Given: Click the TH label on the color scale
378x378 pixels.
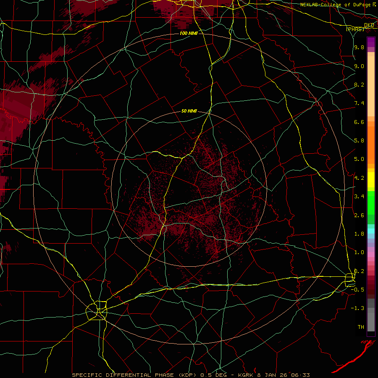Looking at the screenshot, I should (x=361, y=327).
